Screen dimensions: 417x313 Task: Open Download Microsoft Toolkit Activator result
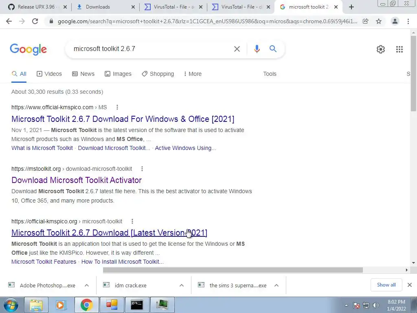[x=77, y=180]
